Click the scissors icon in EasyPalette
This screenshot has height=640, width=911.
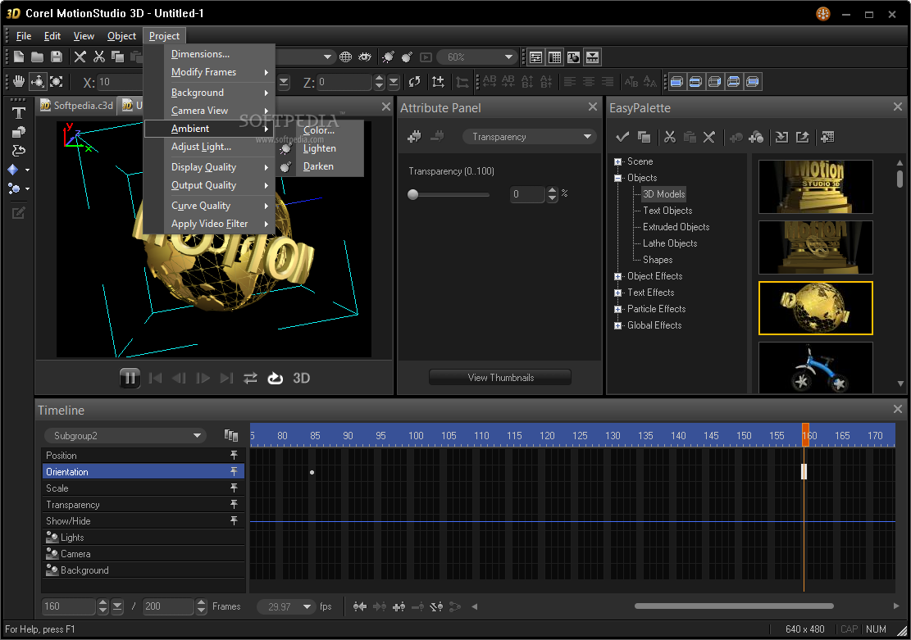tap(670, 137)
